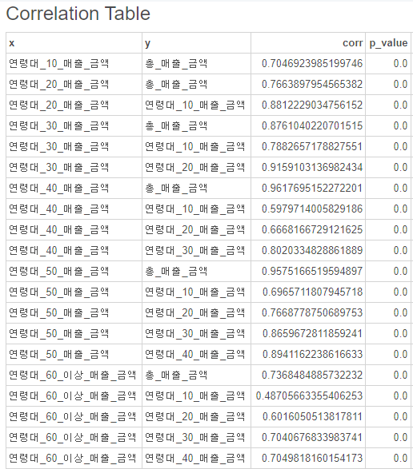The height and width of the screenshot is (469, 413).
Task: Select corr value 0.8812229034756152
Action: 312,105
